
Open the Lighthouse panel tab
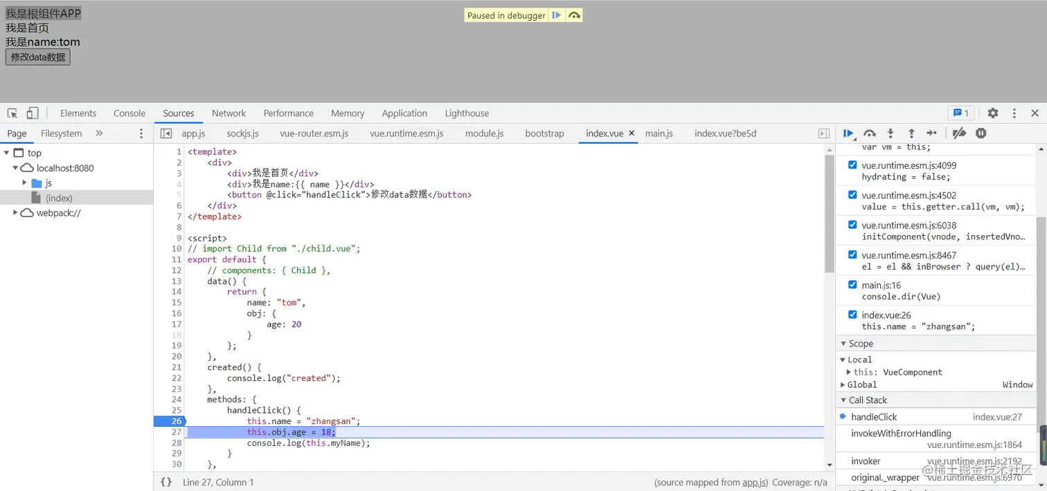coord(467,113)
